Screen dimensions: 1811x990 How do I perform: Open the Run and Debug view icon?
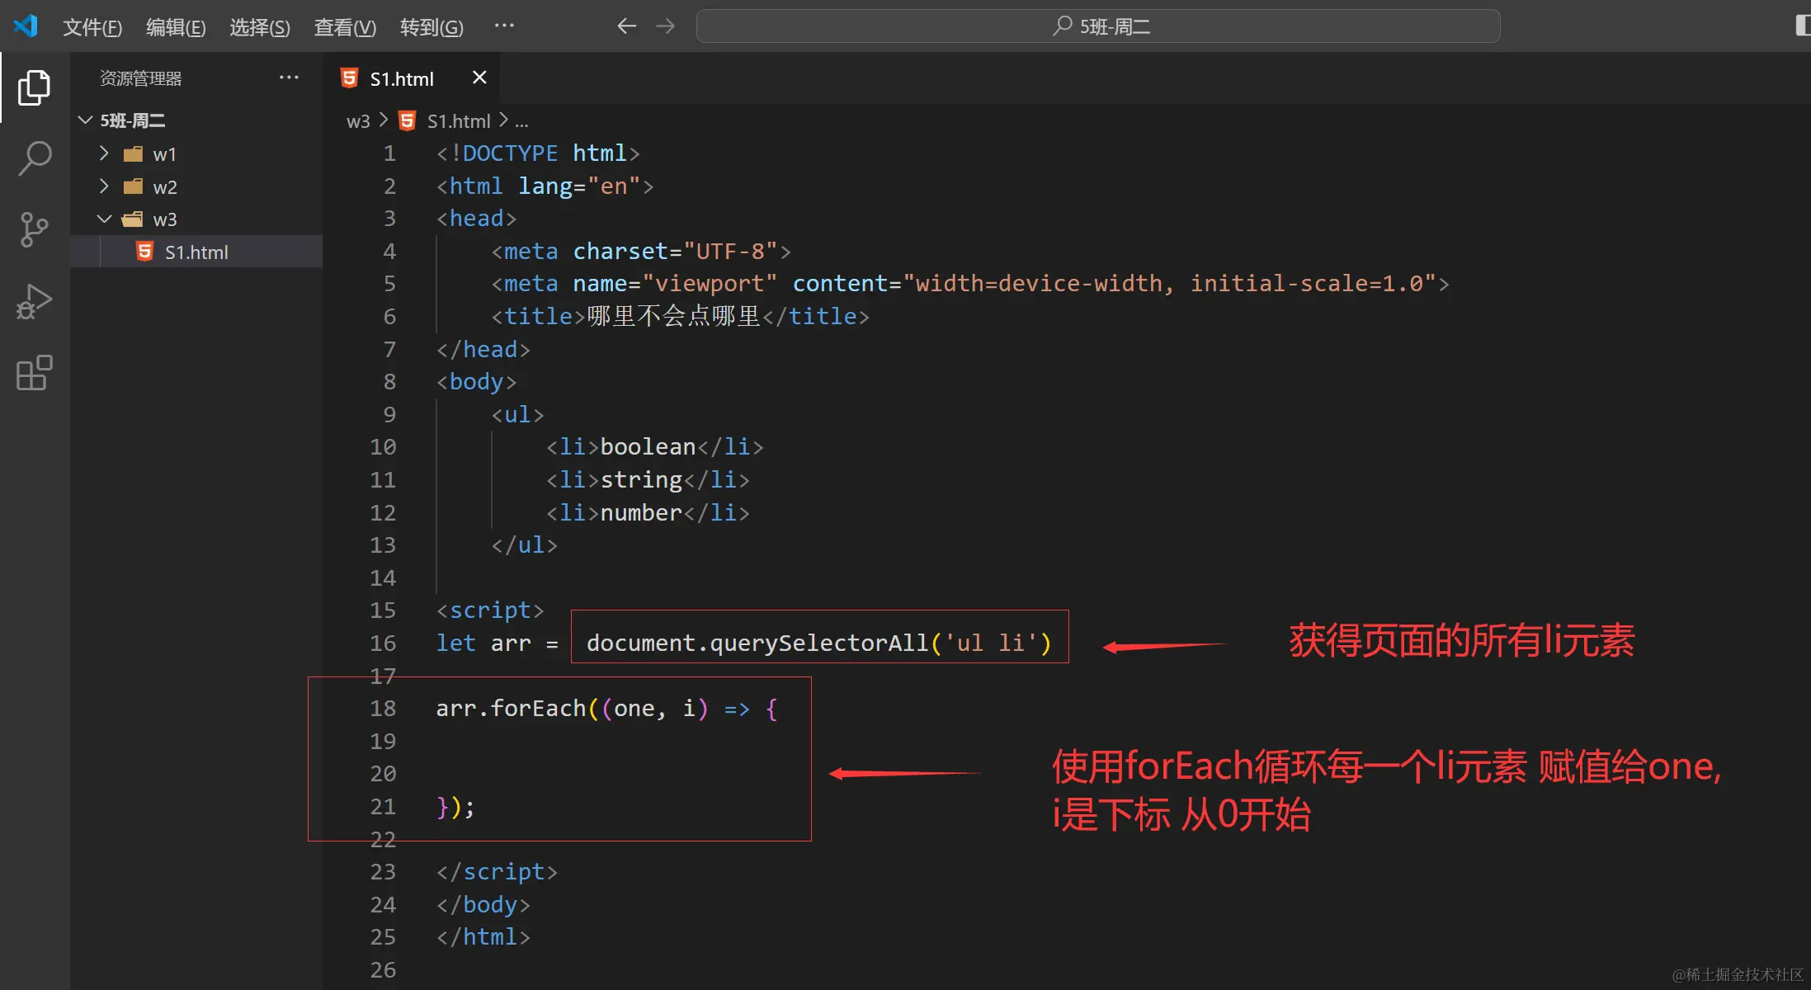(x=34, y=301)
